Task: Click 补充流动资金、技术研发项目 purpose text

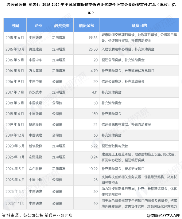Action: coord(123,169)
